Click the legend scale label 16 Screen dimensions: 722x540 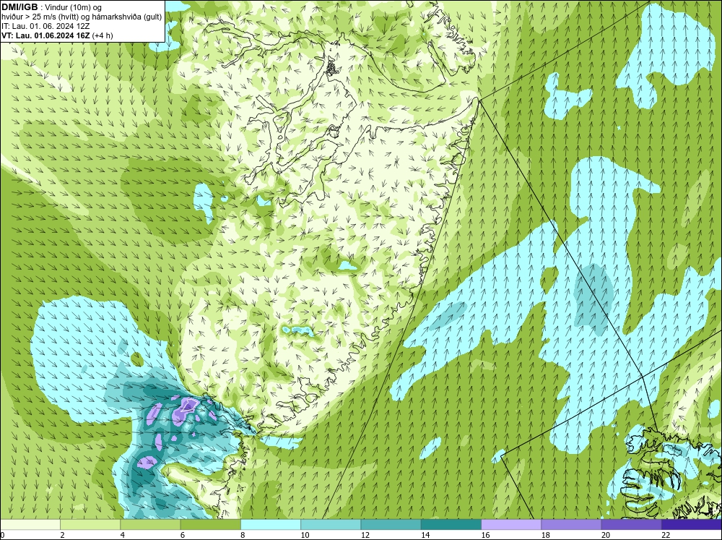(485, 535)
